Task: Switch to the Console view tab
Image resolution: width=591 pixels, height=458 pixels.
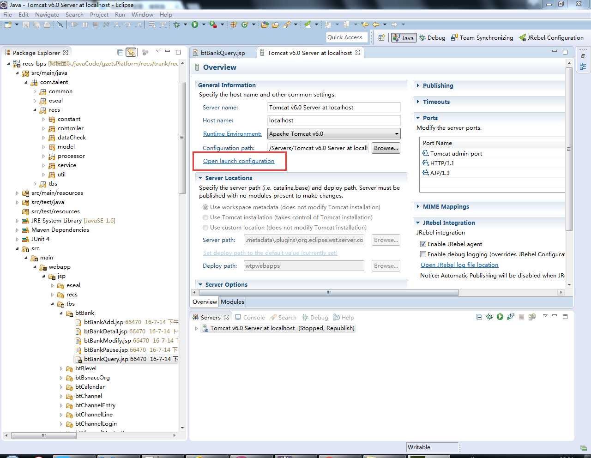Action: (250, 318)
